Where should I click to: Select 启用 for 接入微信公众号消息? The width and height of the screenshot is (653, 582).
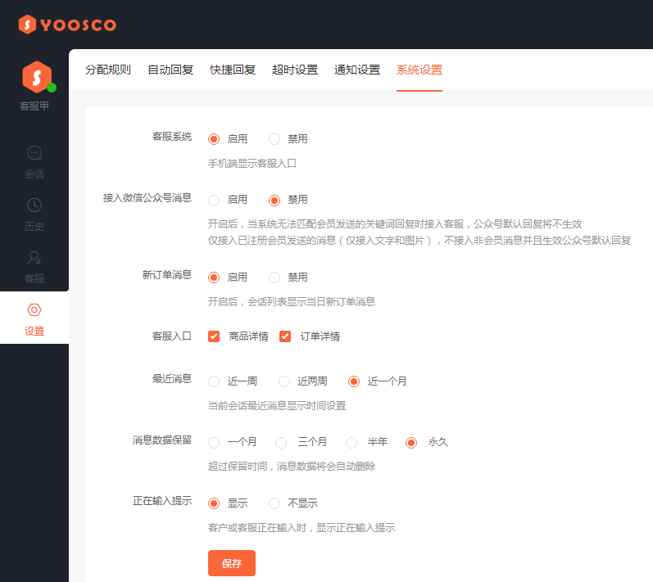[214, 200]
